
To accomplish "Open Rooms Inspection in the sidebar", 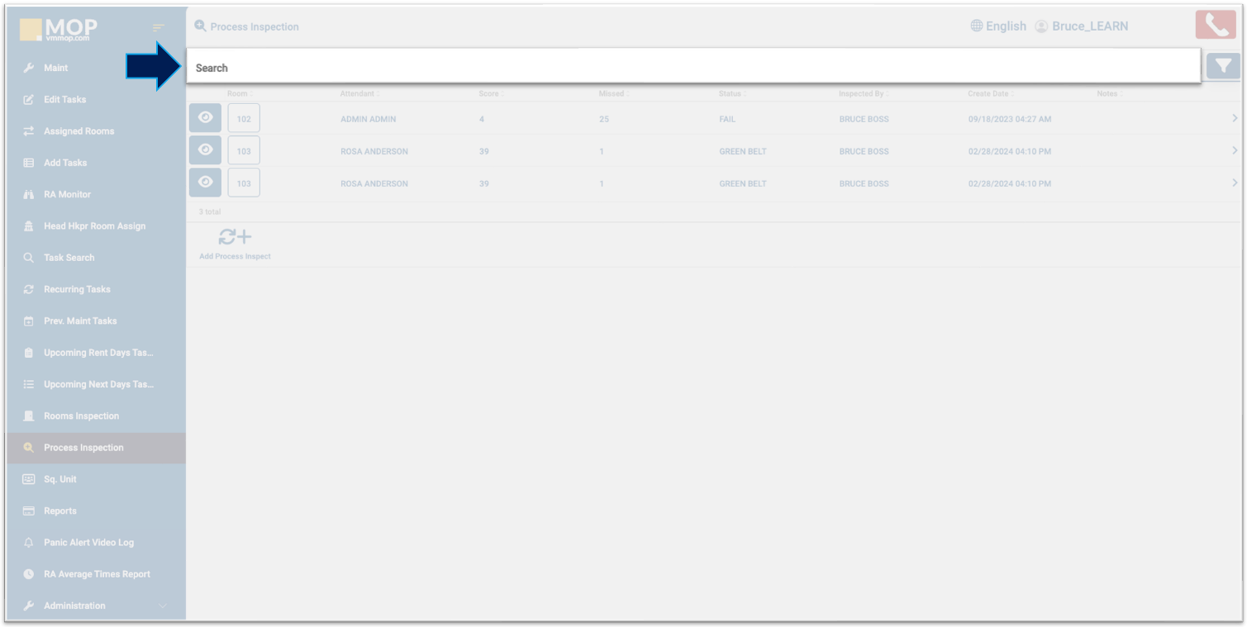I will pyautogui.click(x=81, y=416).
